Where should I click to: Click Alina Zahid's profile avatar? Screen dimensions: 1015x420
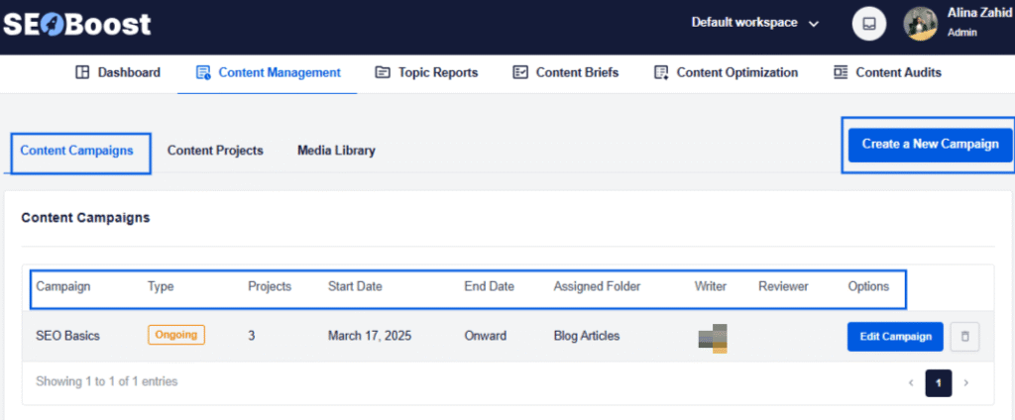click(x=920, y=24)
